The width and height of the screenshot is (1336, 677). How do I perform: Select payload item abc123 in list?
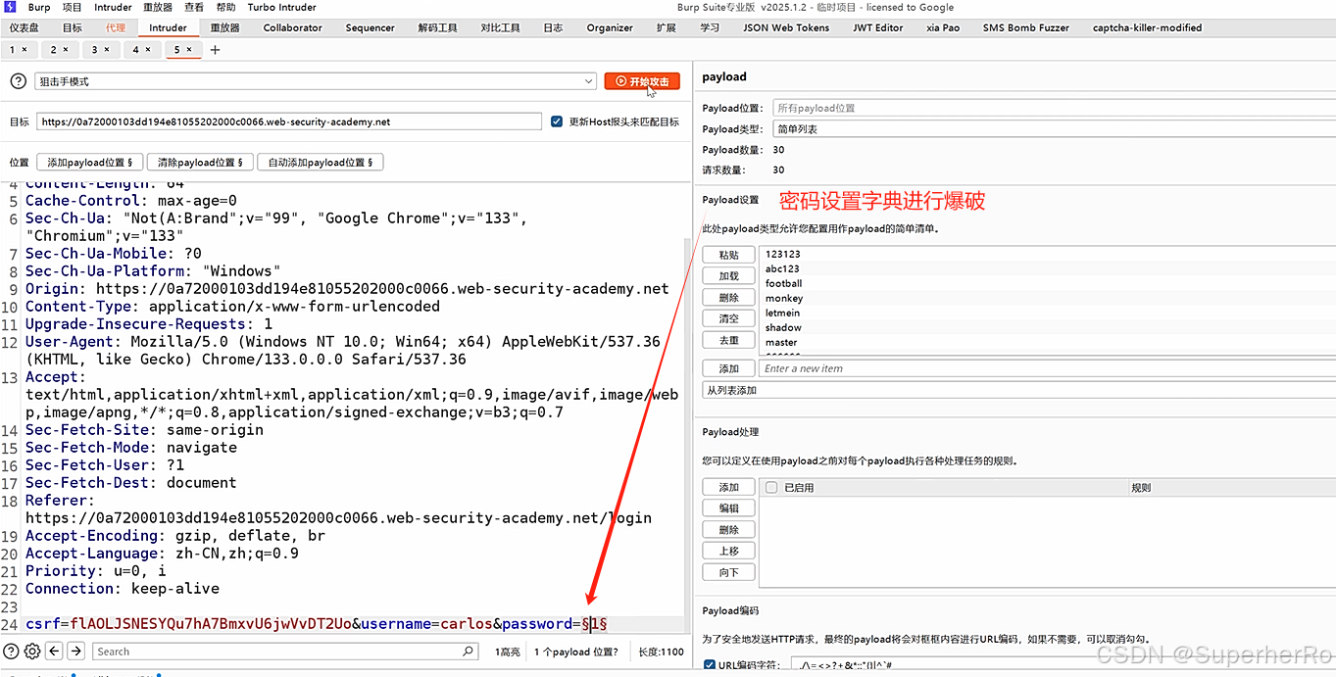tap(1048, 268)
